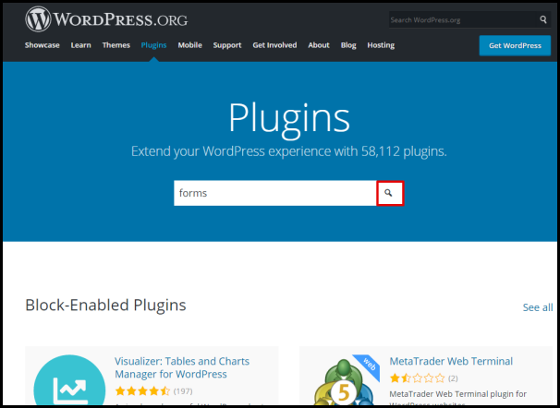Open the Showcase menu item

point(43,45)
